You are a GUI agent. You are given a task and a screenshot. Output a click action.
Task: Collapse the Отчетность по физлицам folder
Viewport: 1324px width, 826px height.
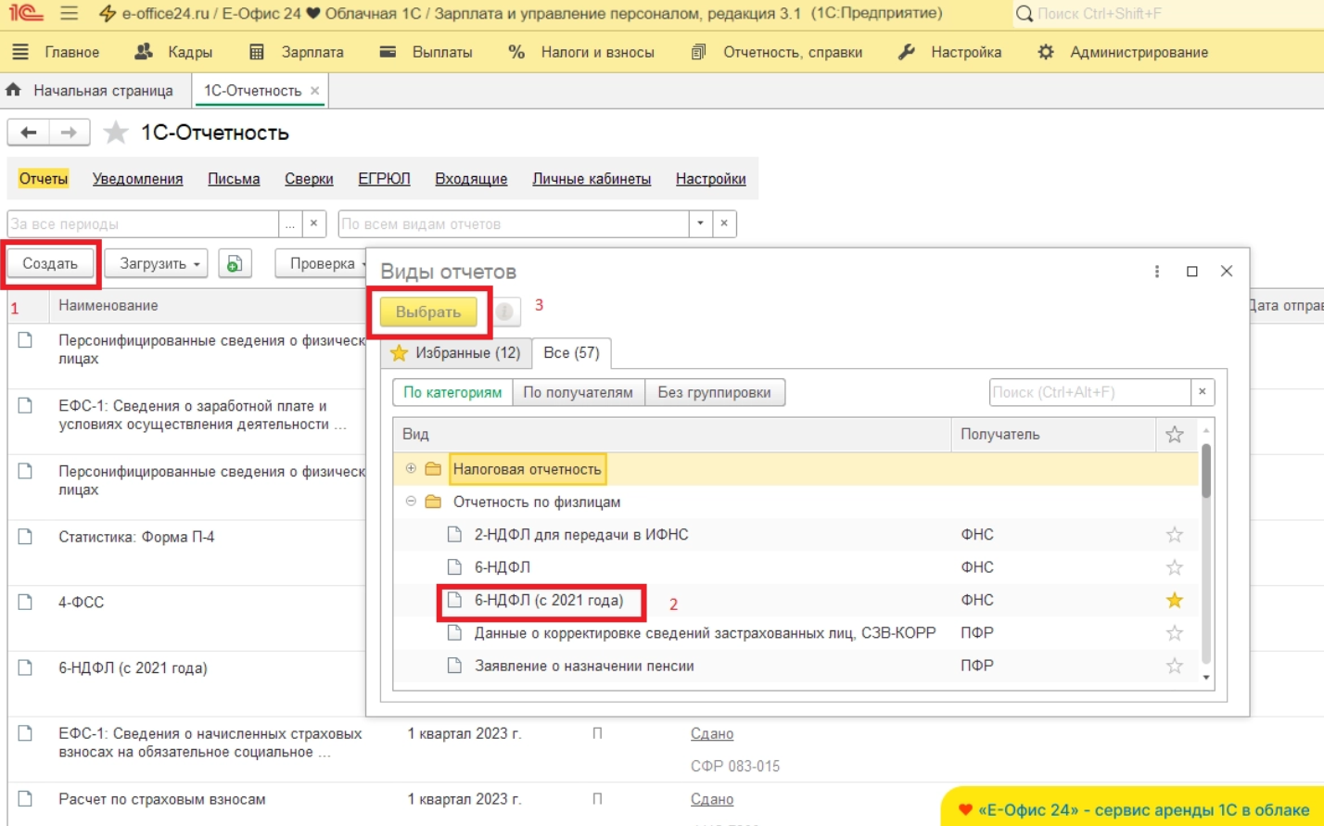[x=411, y=502]
